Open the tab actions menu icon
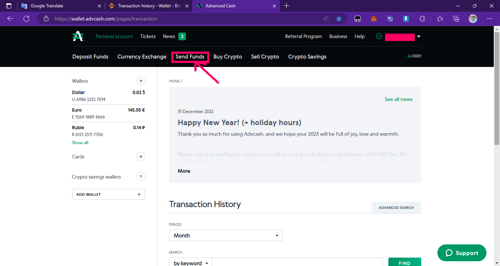 click(x=9, y=6)
